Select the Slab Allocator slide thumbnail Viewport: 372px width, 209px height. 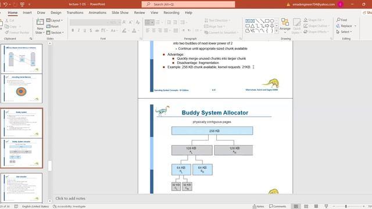[22, 188]
